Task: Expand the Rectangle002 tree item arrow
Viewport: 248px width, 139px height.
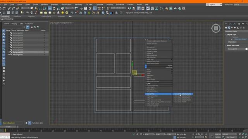Action: click(9, 52)
